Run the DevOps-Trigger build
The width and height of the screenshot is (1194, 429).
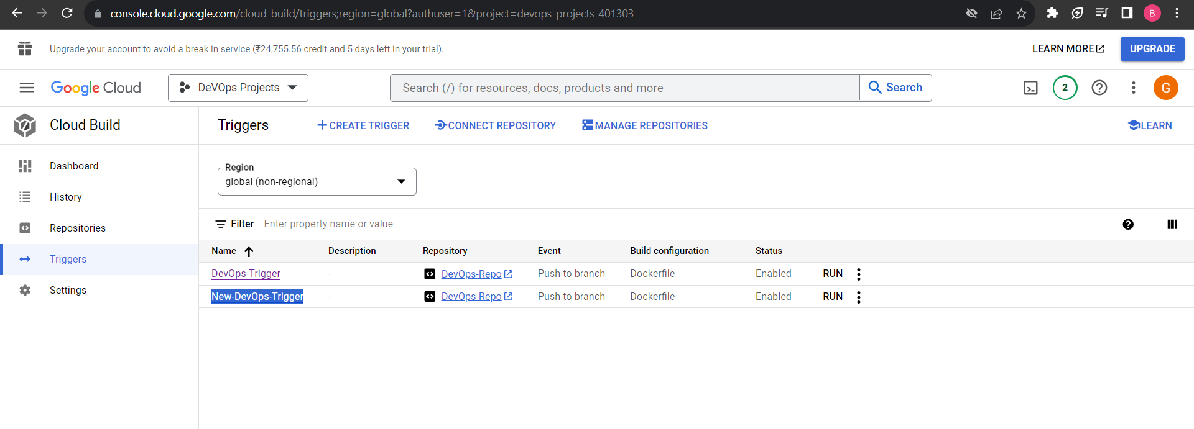(833, 273)
